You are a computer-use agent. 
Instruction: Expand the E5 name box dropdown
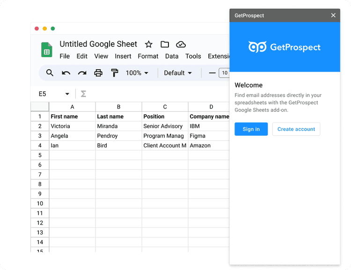click(x=67, y=94)
